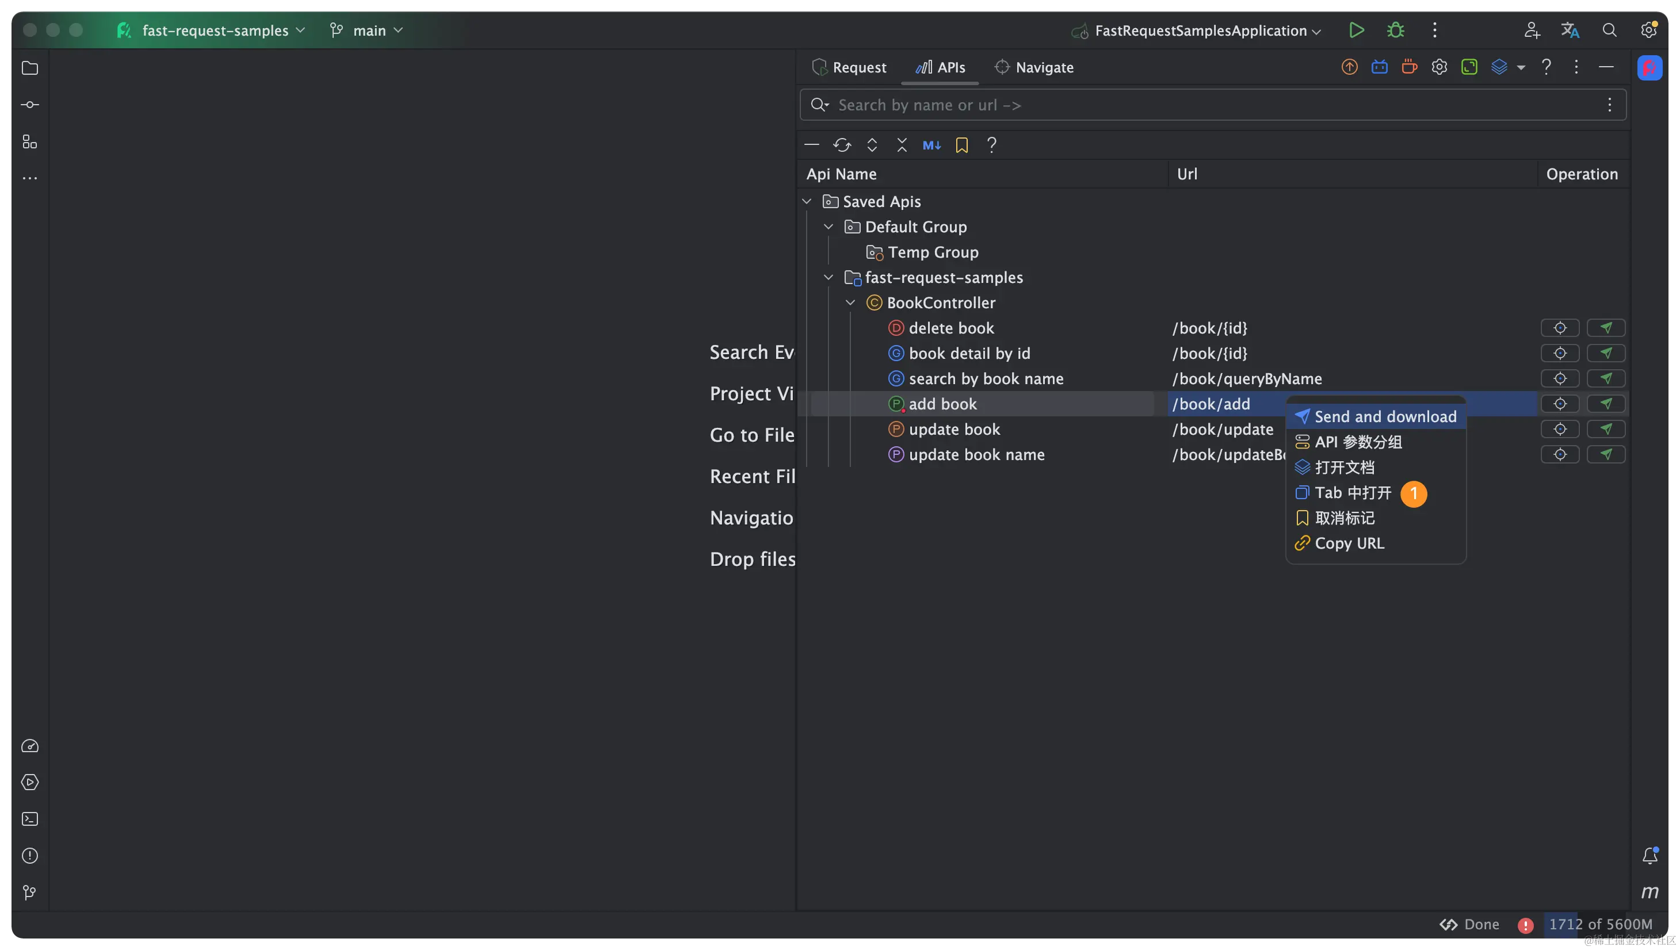Open the Services tool window in the left sidebar

point(30,782)
